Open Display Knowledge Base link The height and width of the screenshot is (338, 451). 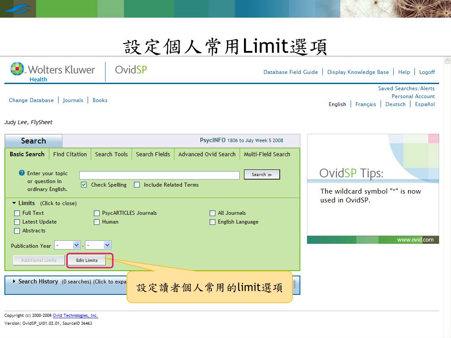(358, 72)
